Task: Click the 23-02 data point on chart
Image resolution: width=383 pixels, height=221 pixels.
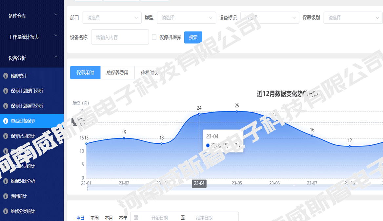Action: [124, 138]
